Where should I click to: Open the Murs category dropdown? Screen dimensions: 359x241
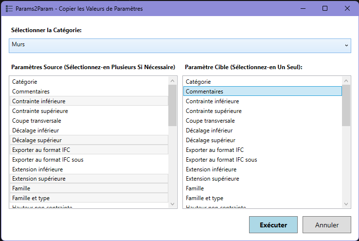coord(180,45)
